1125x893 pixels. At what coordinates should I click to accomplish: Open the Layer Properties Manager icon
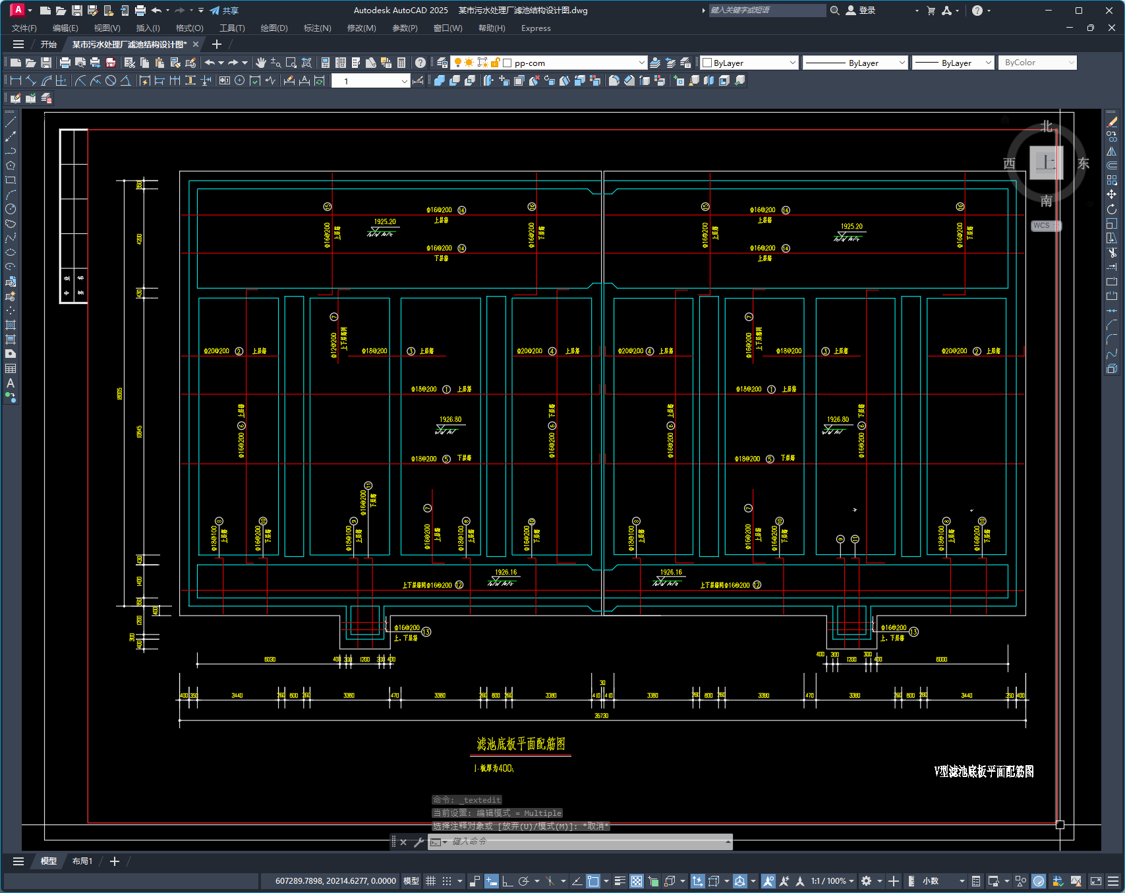(442, 63)
